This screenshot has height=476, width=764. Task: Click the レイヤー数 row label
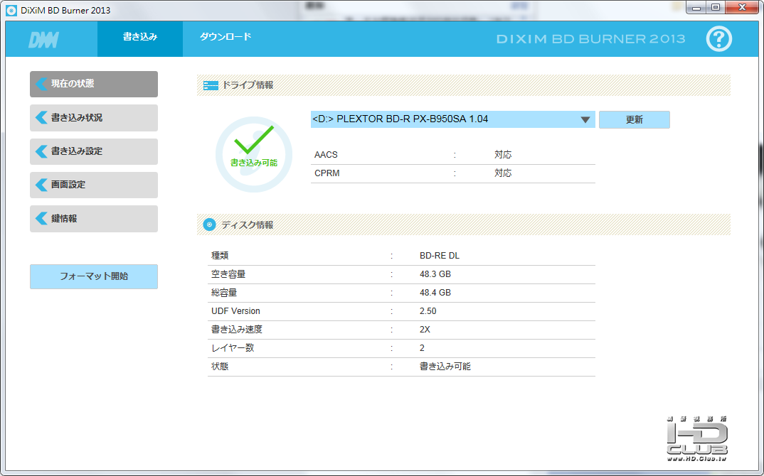[x=233, y=348]
